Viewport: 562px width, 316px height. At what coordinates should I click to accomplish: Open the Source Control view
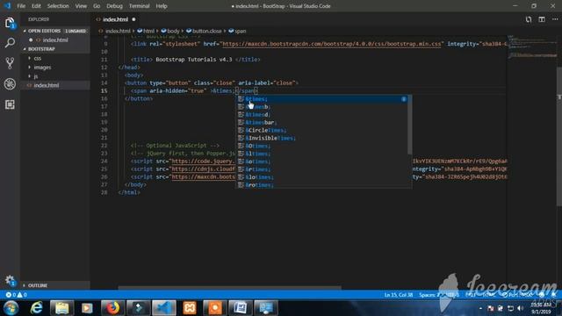10,63
